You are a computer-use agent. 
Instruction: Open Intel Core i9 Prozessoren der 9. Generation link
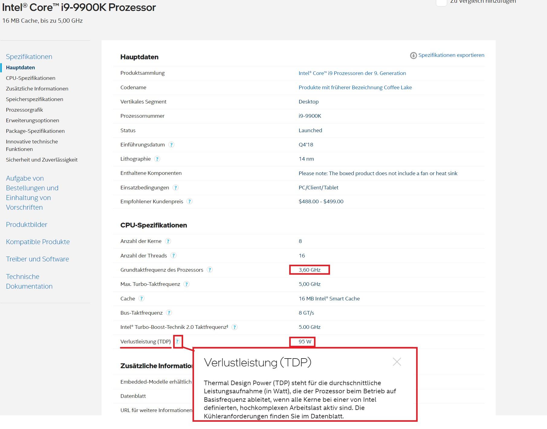tap(352, 73)
